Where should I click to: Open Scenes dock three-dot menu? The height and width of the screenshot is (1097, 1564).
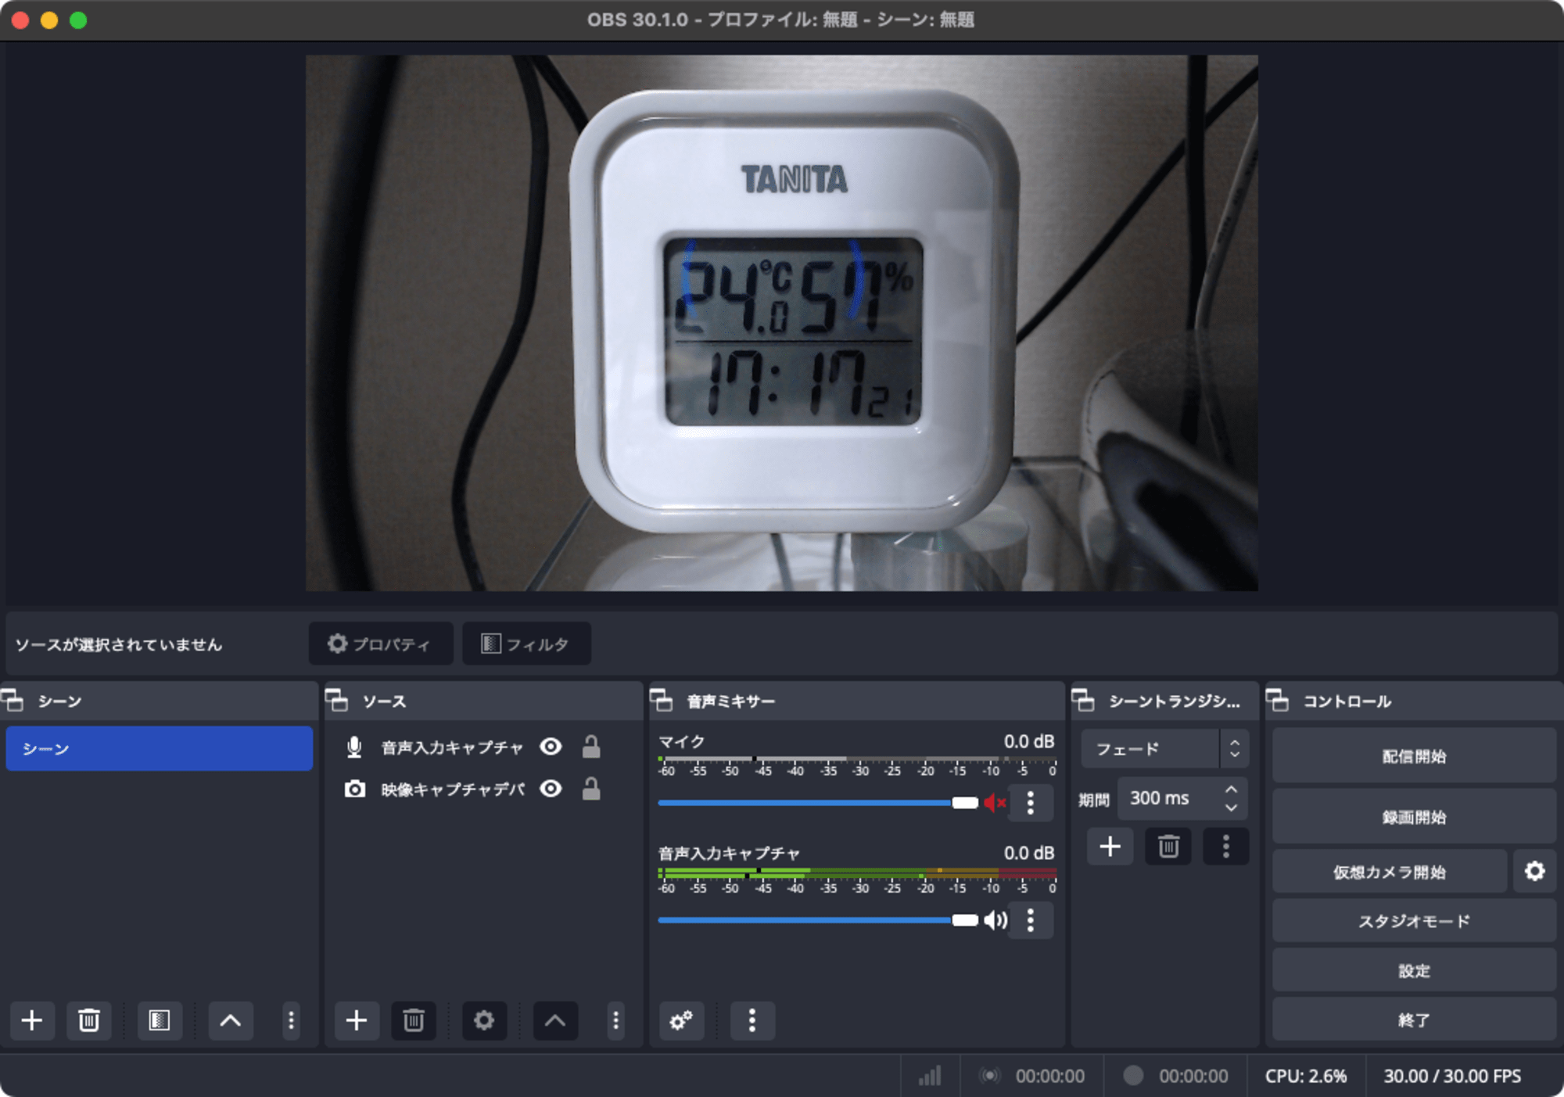point(291,1020)
